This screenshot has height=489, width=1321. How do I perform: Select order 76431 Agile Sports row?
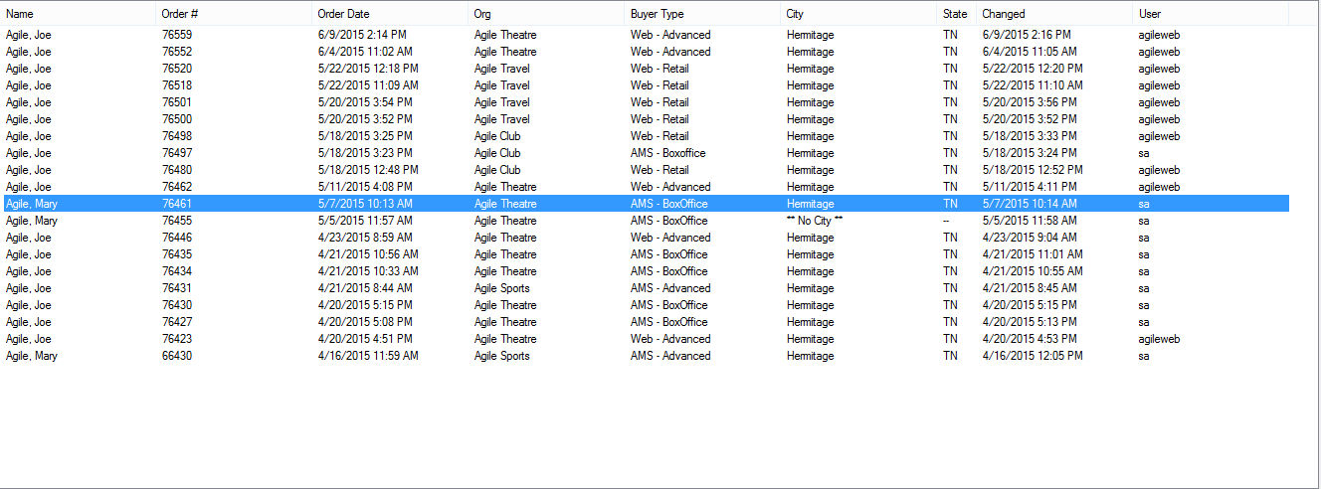(645, 288)
